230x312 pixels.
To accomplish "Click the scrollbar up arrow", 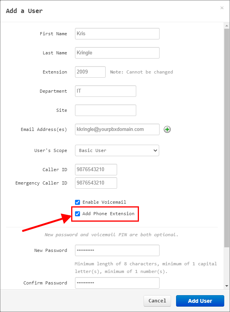I will coord(227,26).
